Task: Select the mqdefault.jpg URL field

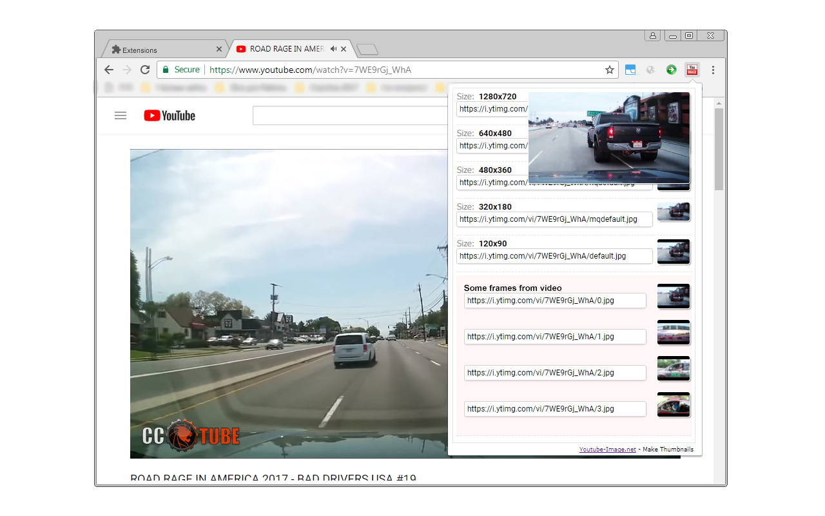Action: (554, 219)
